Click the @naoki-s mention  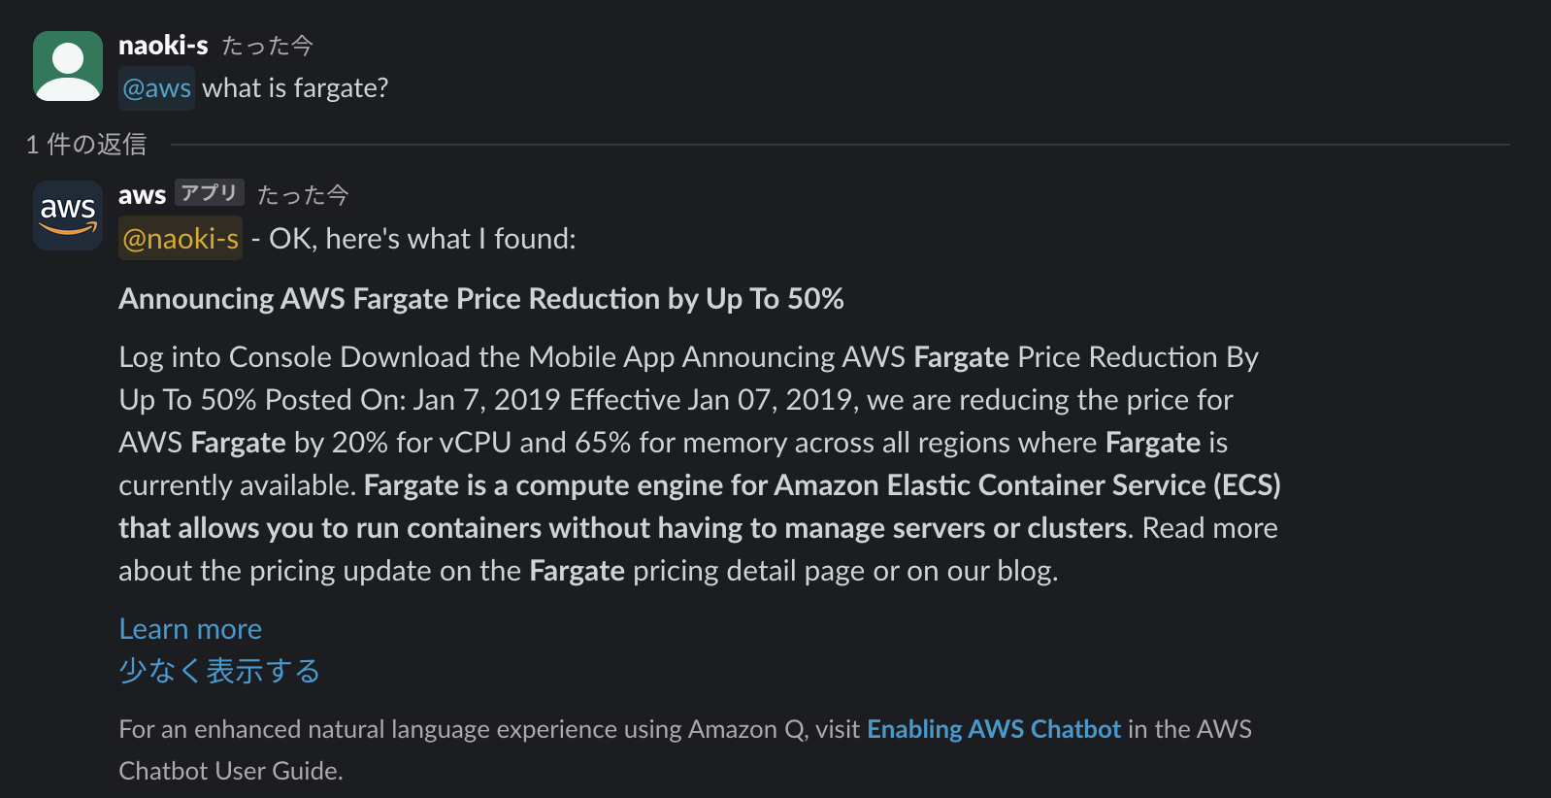[x=181, y=239]
